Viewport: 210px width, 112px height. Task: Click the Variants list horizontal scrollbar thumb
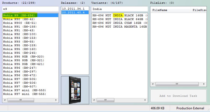(106, 100)
